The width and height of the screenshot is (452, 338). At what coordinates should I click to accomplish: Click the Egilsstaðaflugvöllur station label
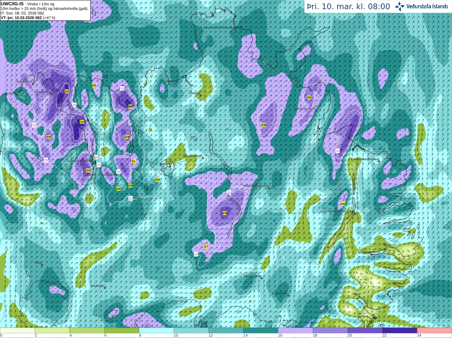337,211
